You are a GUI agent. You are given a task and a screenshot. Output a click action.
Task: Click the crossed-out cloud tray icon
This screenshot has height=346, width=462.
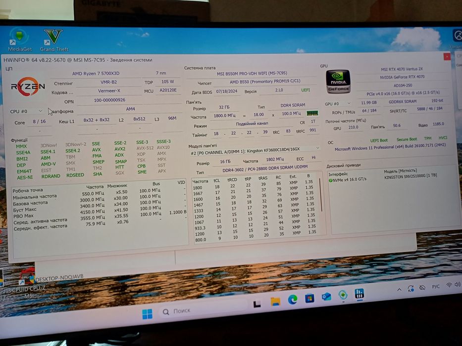point(422,288)
